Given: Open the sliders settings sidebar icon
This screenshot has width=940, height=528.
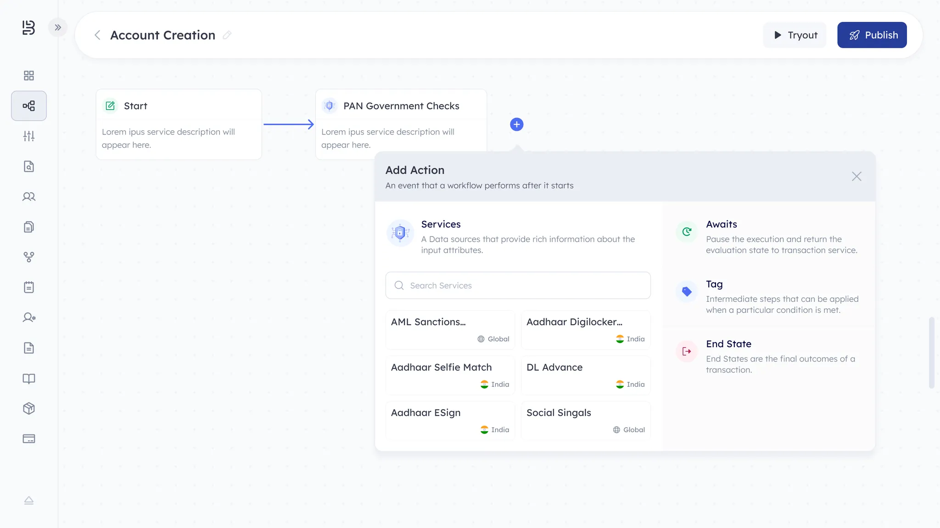Looking at the screenshot, I should coord(29,136).
